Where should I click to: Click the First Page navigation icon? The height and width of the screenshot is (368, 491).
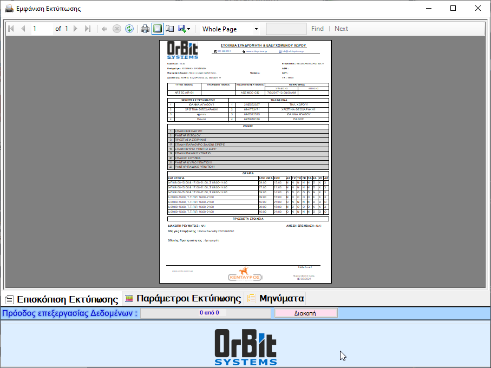click(x=11, y=29)
